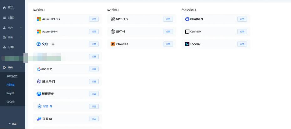Click the GPT-4 OpenAI logo icon
291x129 pixels.
pyautogui.click(x=113, y=32)
